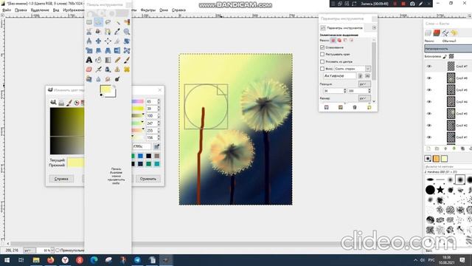This screenshot has width=472, height=266.
Task: Select the Paths tool
Action: pos(108,31)
